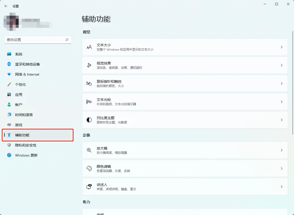Open 视觉效果 settings
Viewport: 294px width, 215px height.
[x=185, y=65]
